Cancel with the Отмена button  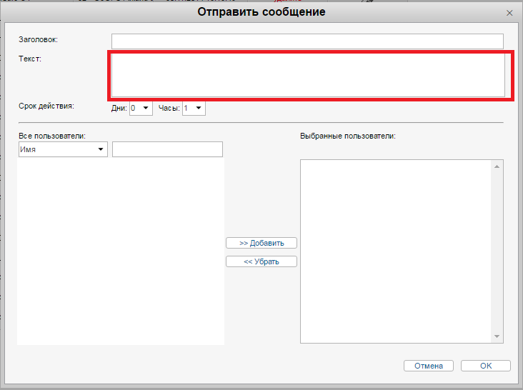428,366
